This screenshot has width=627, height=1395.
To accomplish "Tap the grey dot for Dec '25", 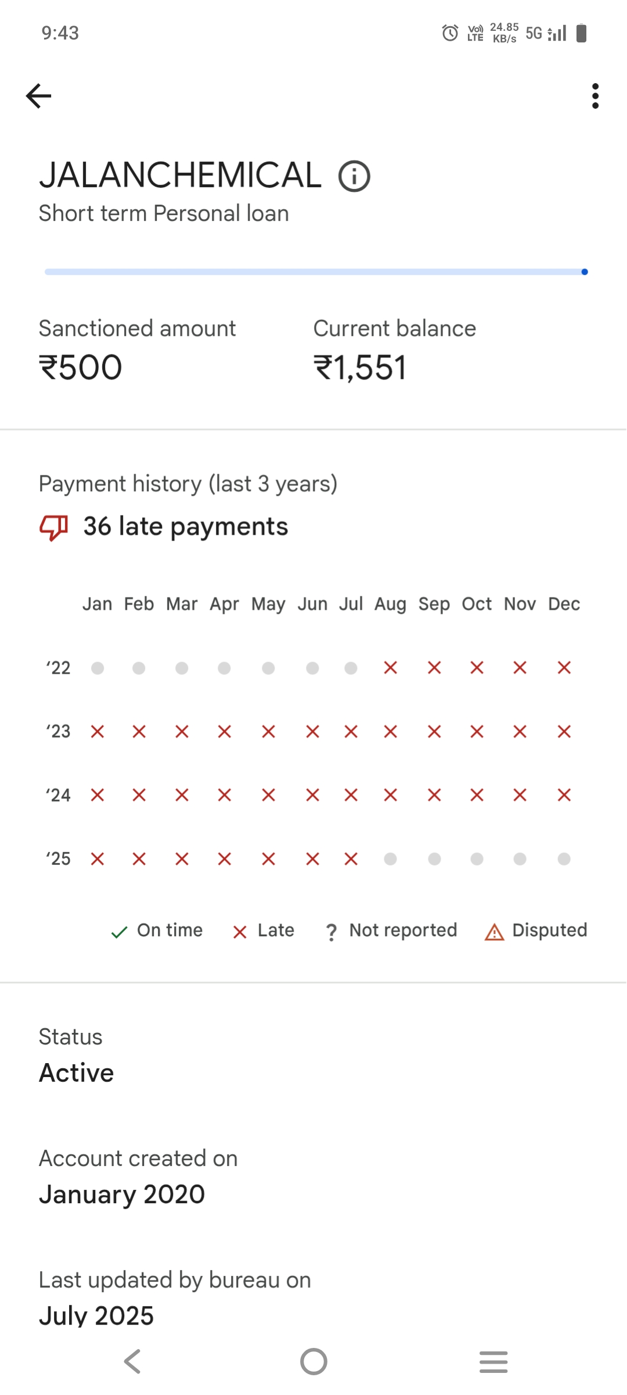I will click(564, 859).
